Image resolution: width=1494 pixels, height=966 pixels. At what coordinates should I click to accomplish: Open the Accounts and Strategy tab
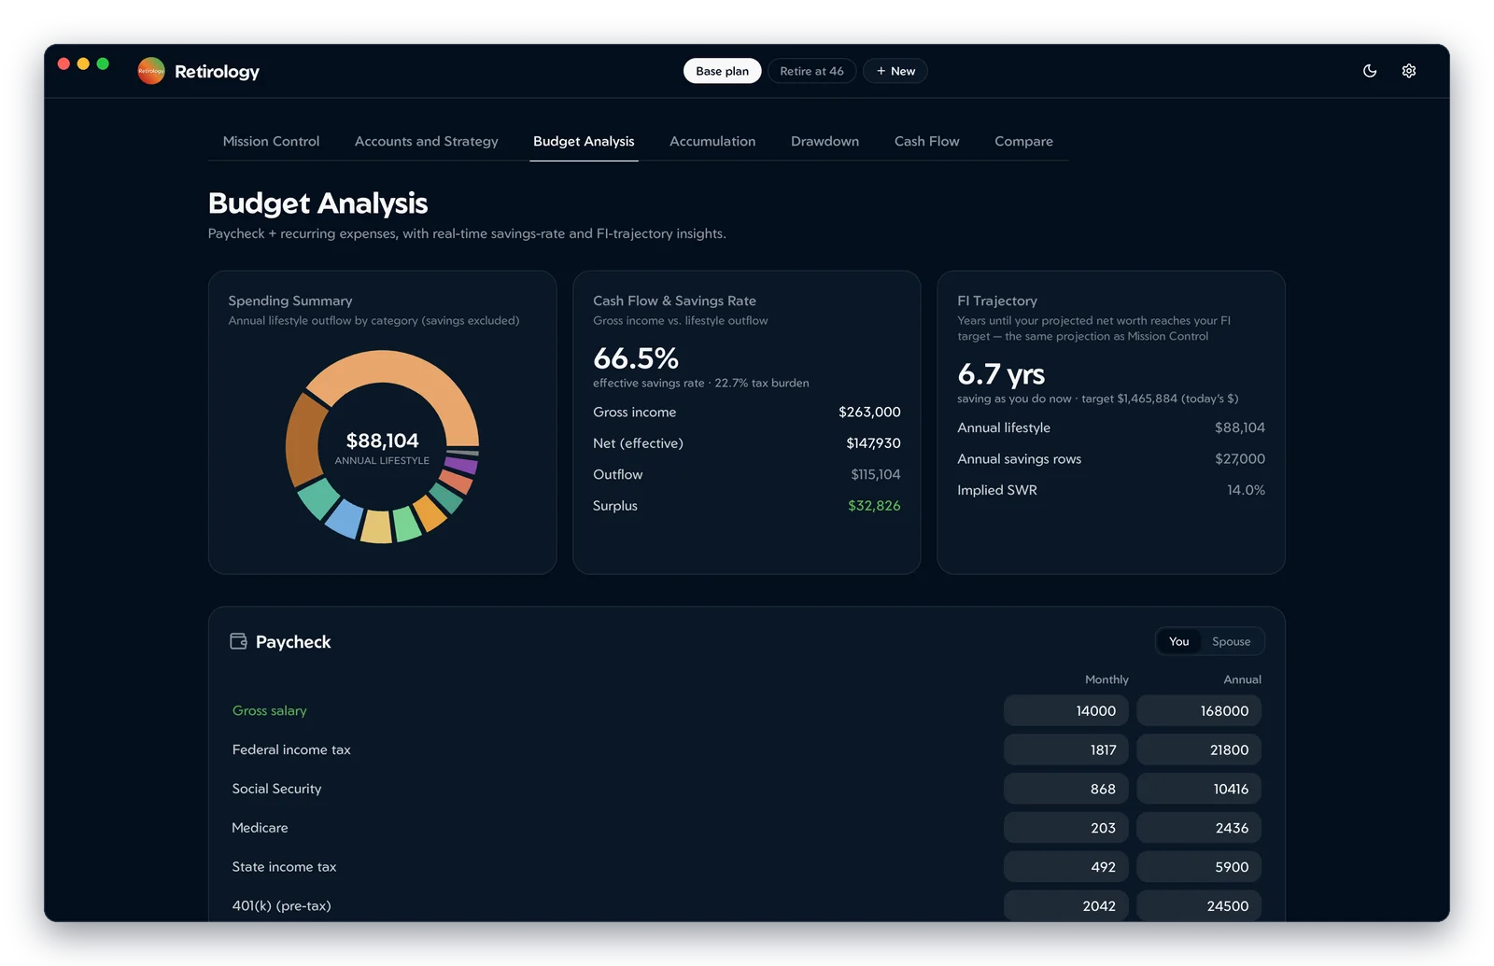click(x=427, y=141)
